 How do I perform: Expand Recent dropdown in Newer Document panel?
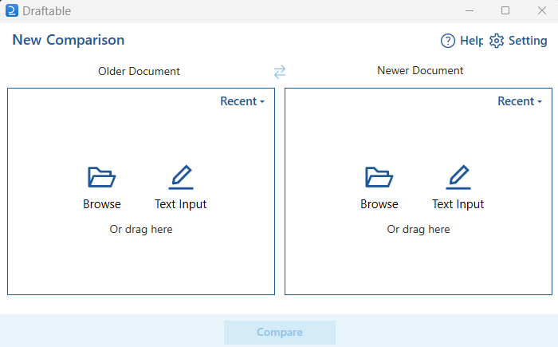tap(520, 101)
